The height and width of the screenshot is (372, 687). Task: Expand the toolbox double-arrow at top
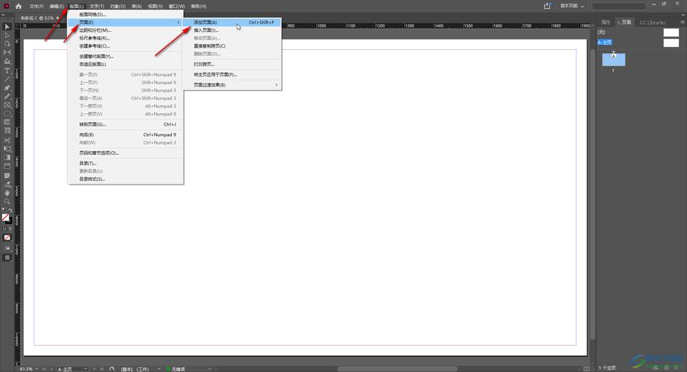tap(4, 15)
